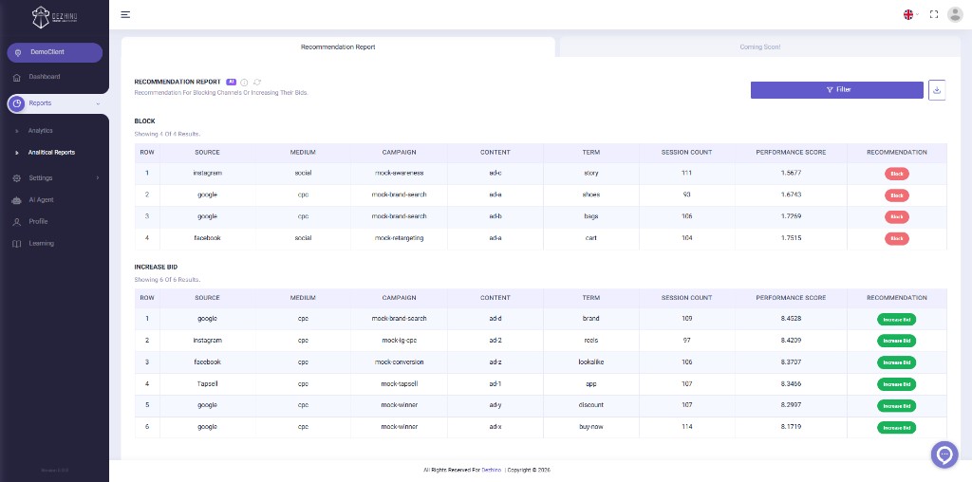Expand the Settings menu arrow
Viewport: 972px width, 482px height.
pos(98,177)
